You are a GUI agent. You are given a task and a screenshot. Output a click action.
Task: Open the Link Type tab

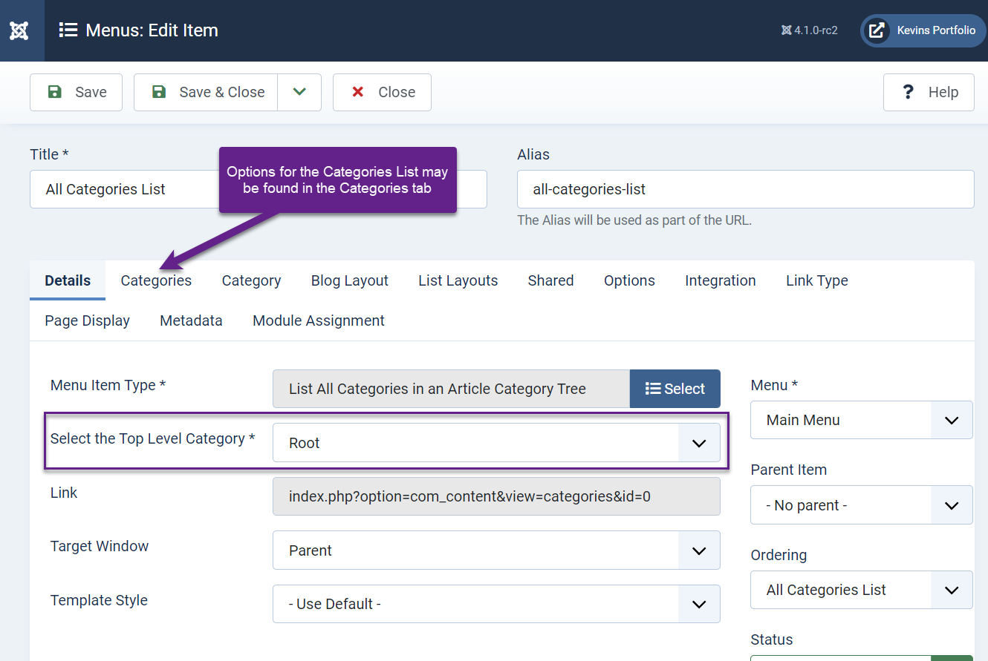click(817, 280)
